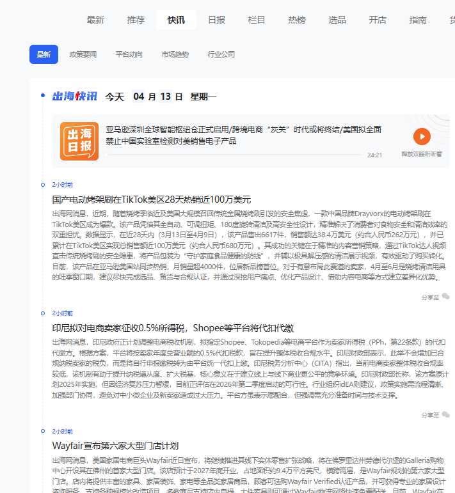
Task: Play the 出海日报 audio briefing
Action: coord(422,136)
